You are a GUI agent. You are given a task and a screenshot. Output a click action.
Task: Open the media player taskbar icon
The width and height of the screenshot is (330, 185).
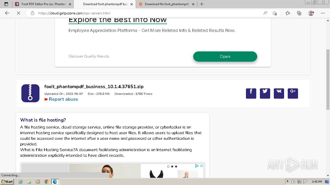point(38,182)
